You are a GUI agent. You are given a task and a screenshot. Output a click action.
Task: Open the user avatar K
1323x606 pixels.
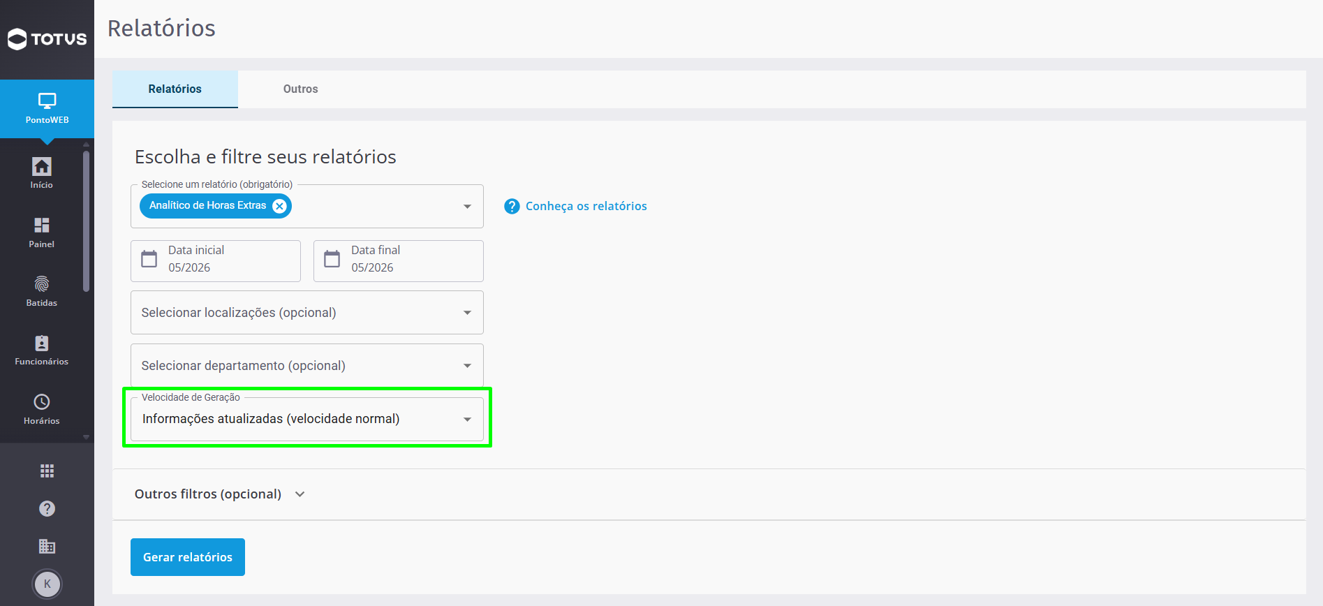(x=47, y=584)
